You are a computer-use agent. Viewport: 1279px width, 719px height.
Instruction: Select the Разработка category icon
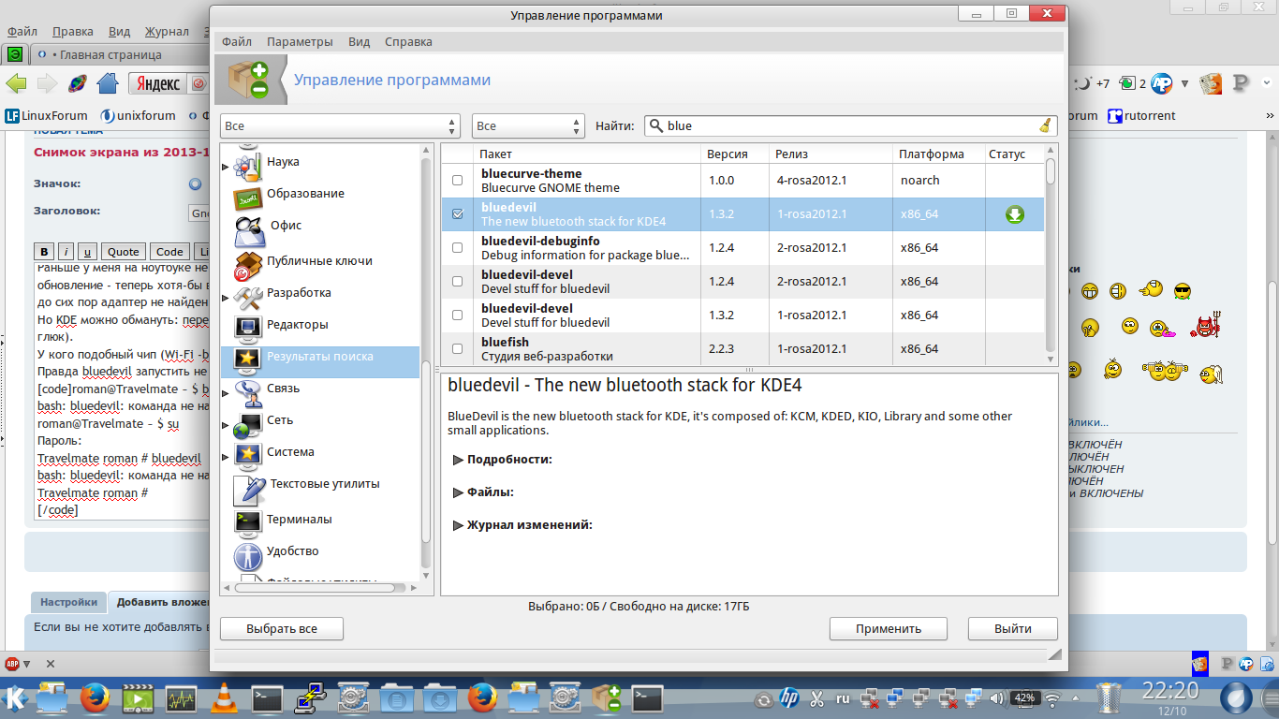pyautogui.click(x=247, y=295)
